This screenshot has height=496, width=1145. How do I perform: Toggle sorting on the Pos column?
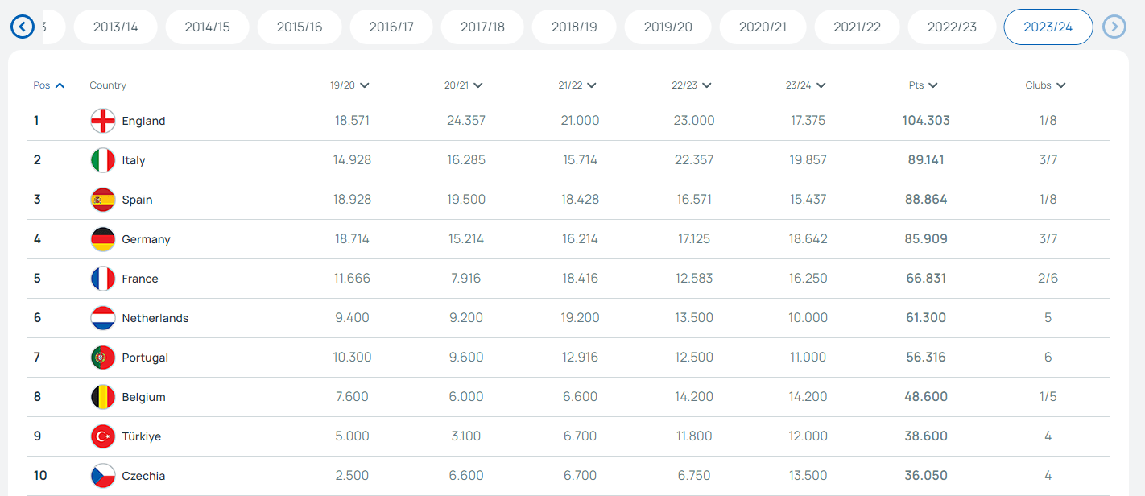click(48, 85)
